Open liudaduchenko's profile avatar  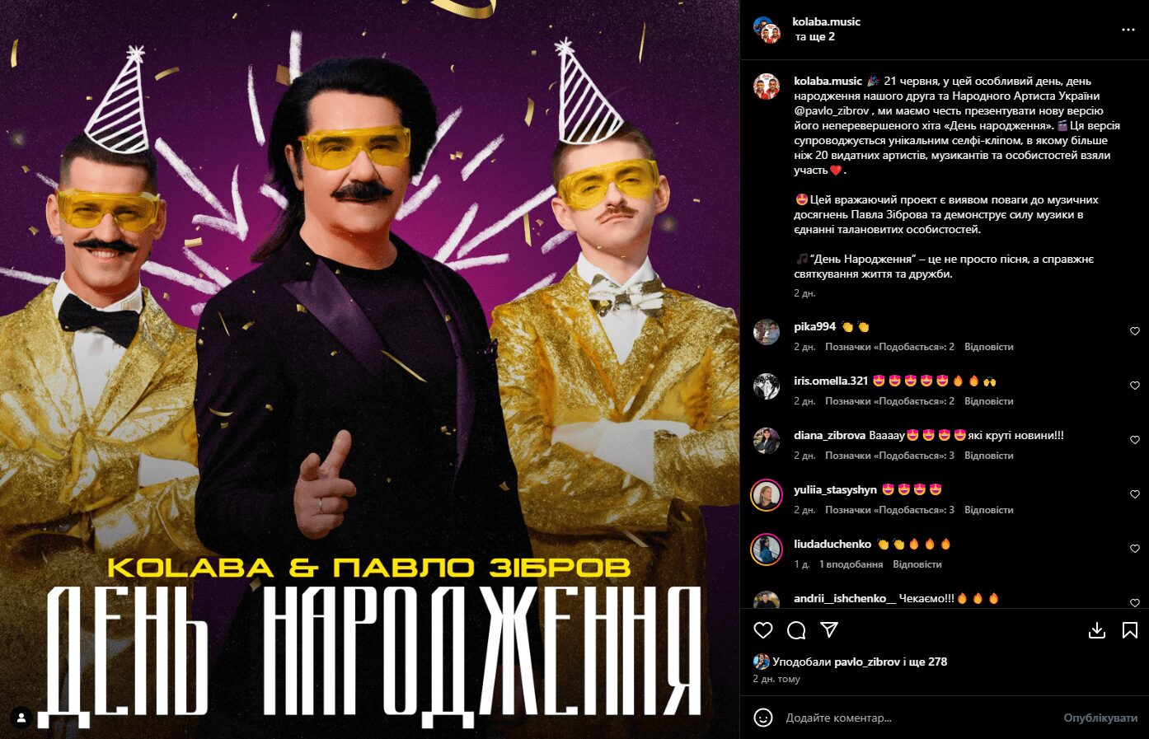pos(767,550)
